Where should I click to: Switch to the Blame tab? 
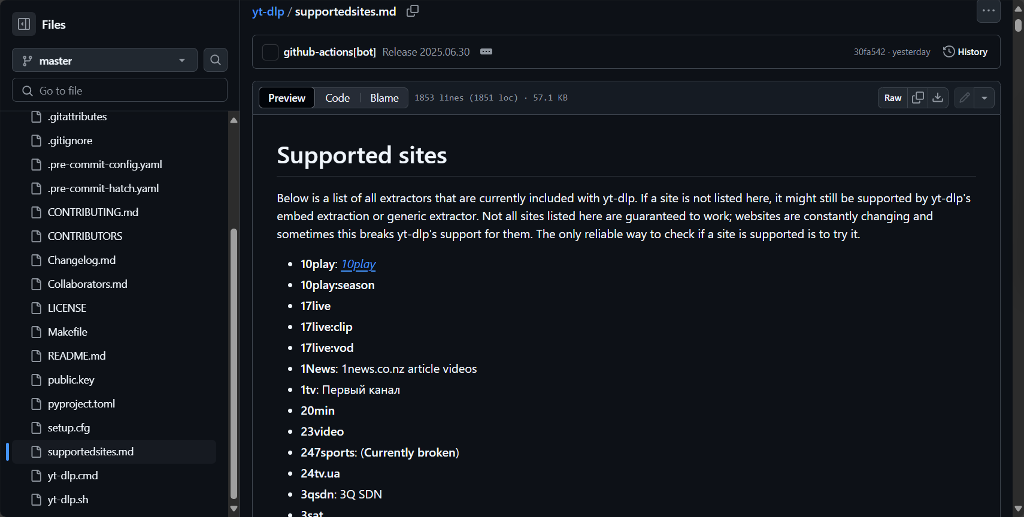tap(384, 98)
